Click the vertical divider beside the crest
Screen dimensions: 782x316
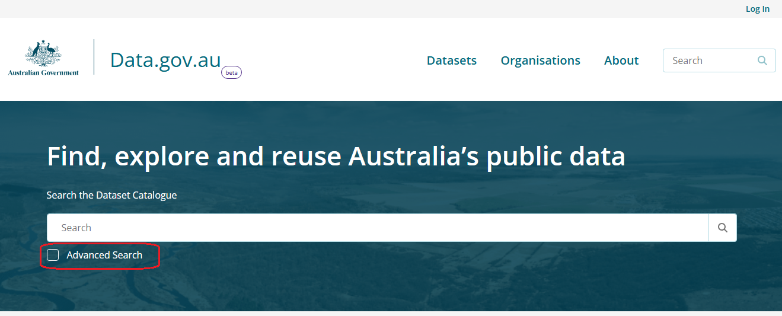pos(94,57)
